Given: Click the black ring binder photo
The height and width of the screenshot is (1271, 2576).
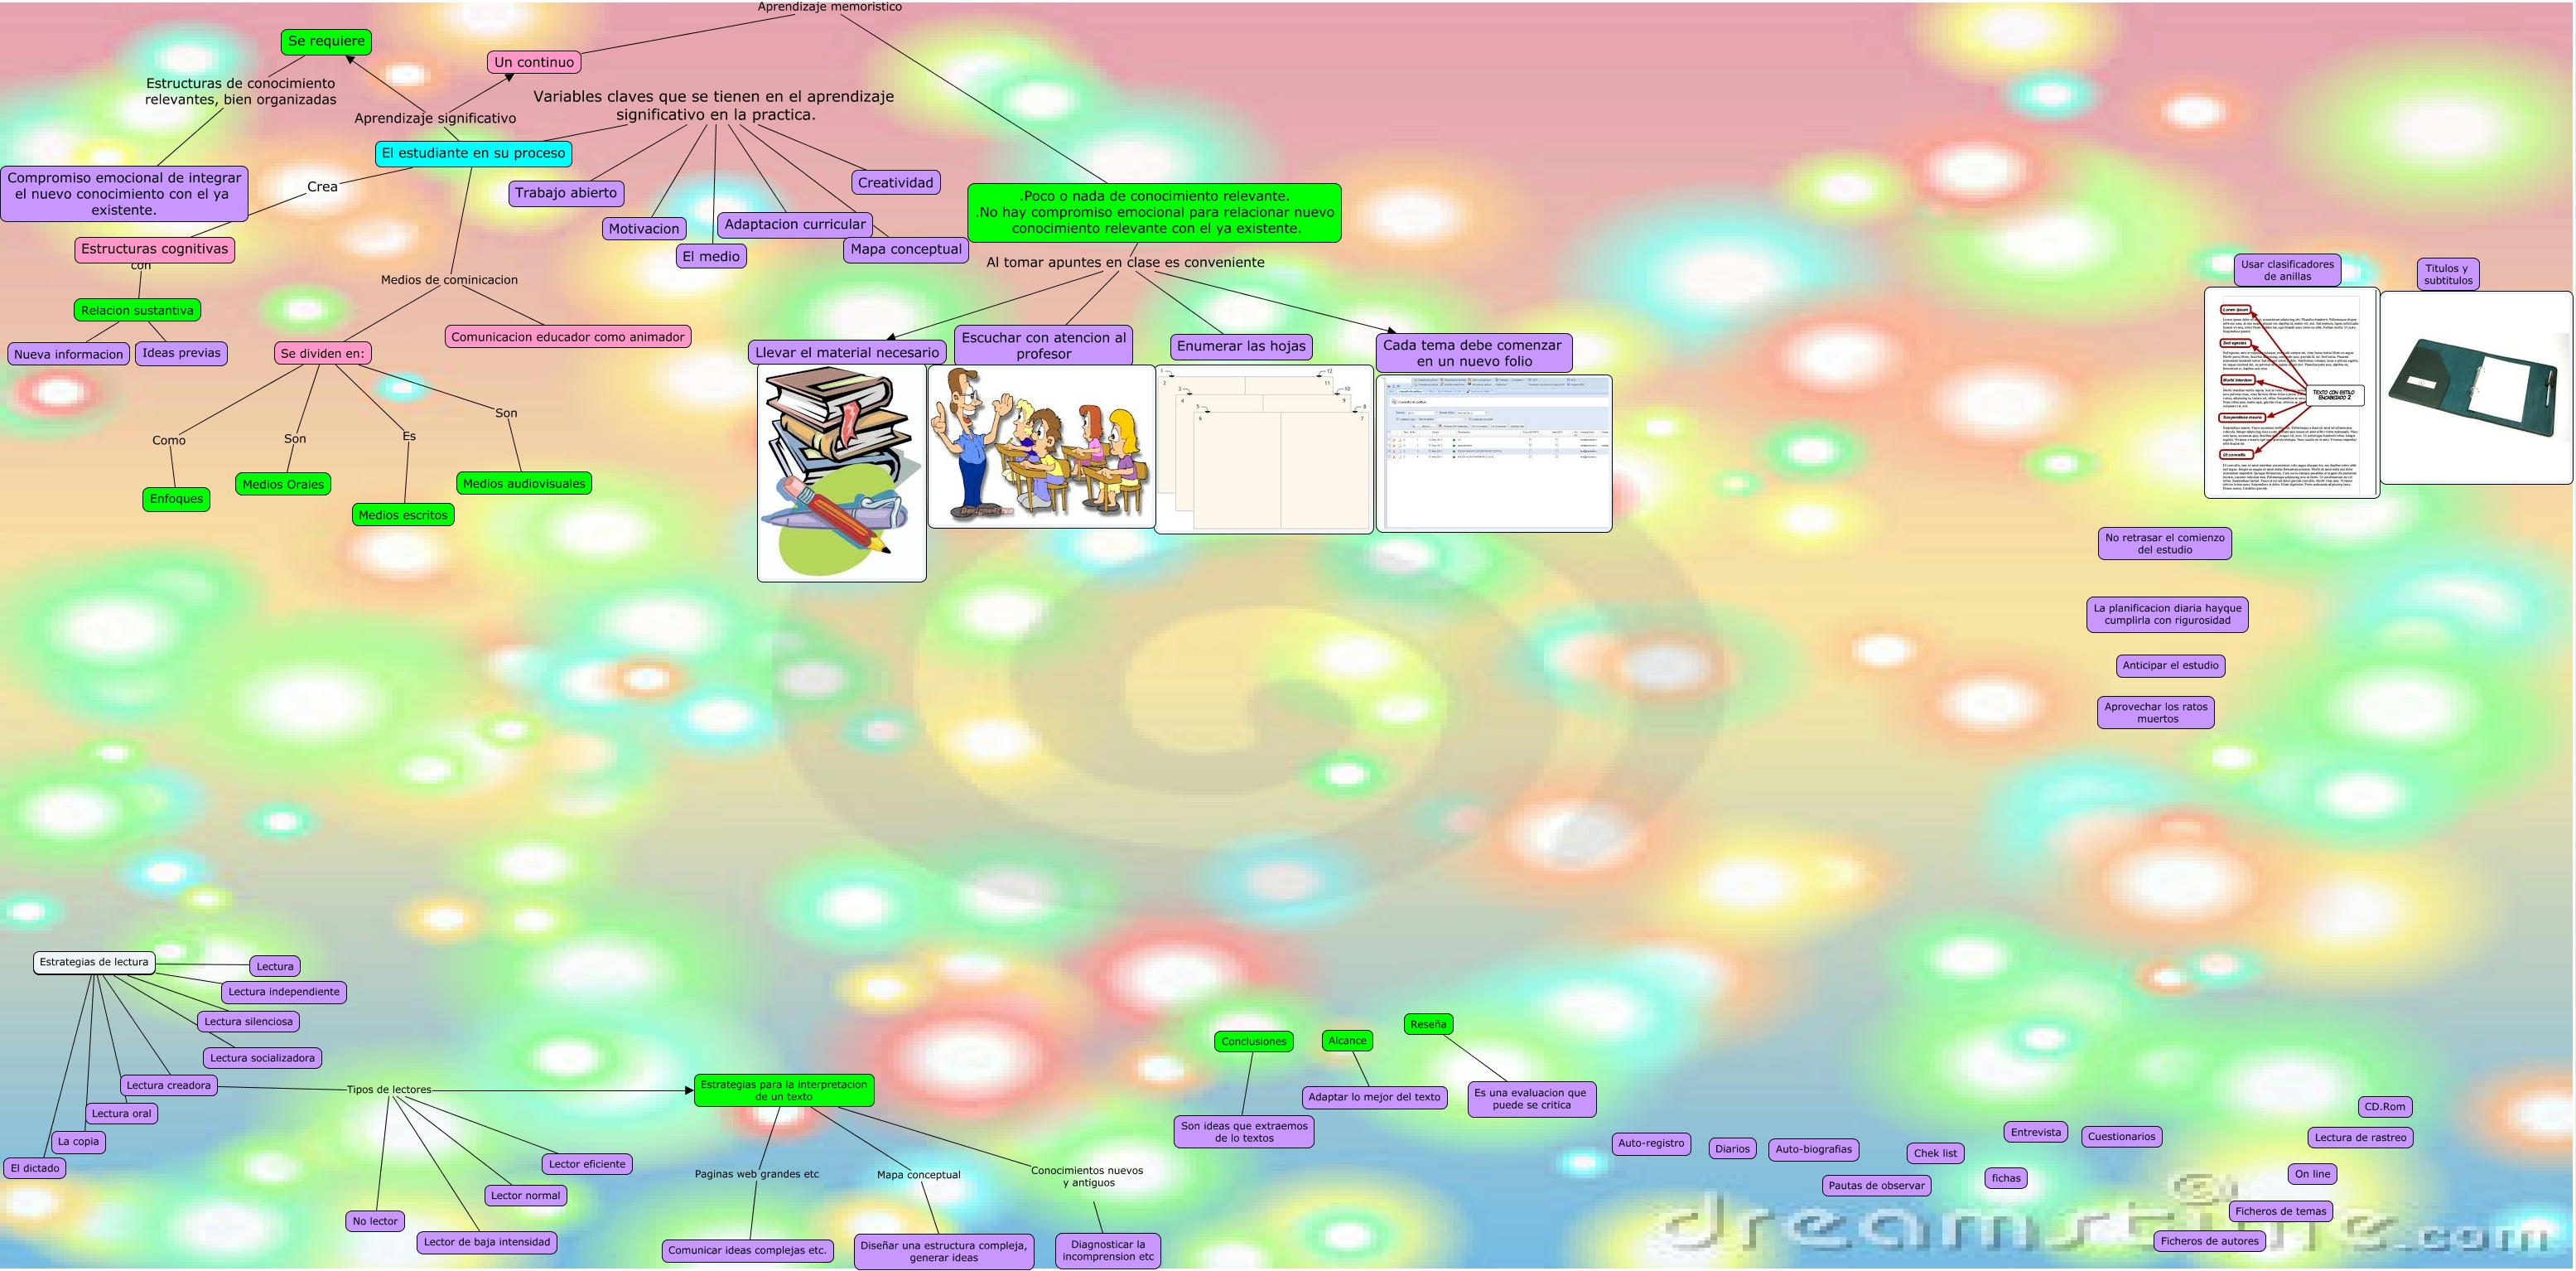Looking at the screenshot, I should coord(2475,388).
